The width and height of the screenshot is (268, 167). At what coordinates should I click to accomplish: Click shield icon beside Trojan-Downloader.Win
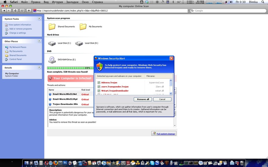pos(50,104)
